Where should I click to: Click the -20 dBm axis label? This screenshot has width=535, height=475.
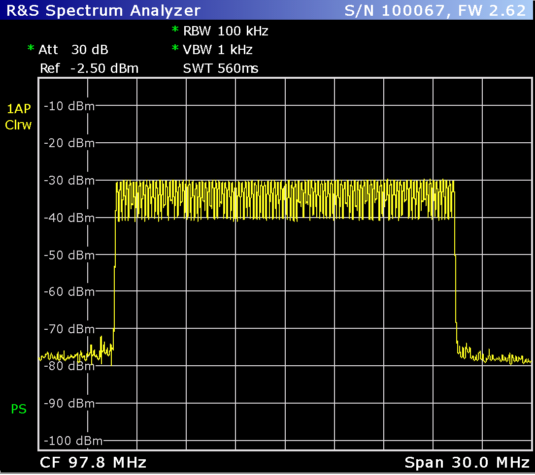coord(69,143)
